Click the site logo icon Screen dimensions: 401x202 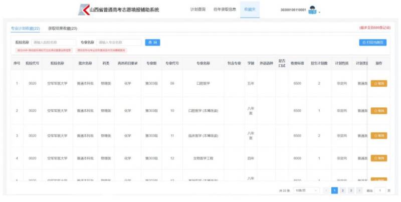click(x=84, y=10)
